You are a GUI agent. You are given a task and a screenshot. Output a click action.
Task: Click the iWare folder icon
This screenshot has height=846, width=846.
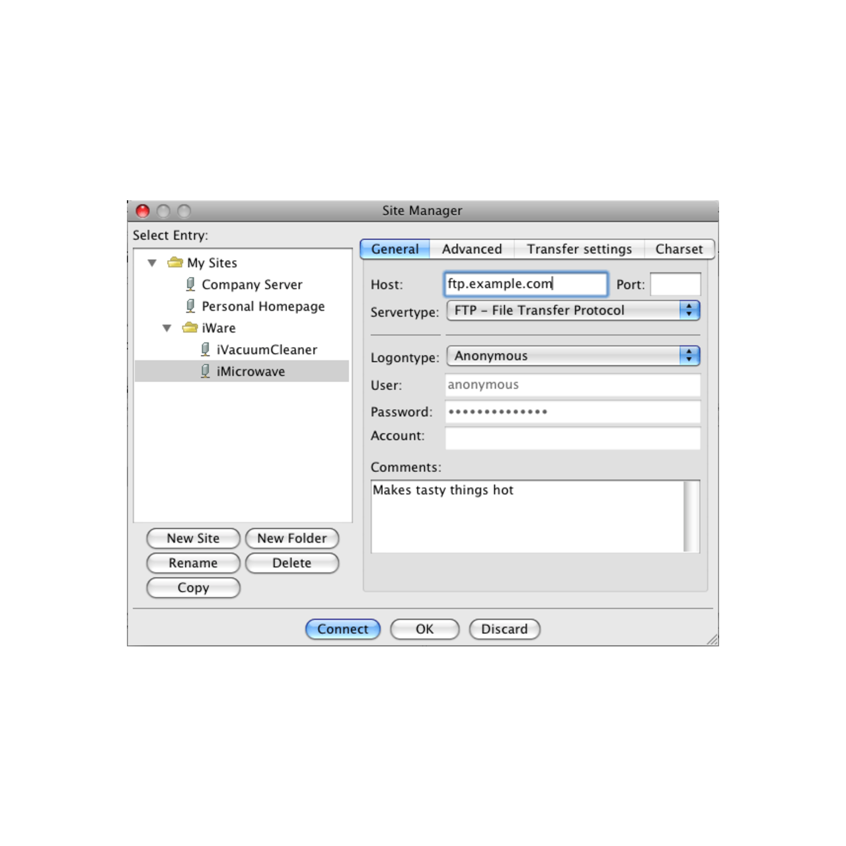190,327
